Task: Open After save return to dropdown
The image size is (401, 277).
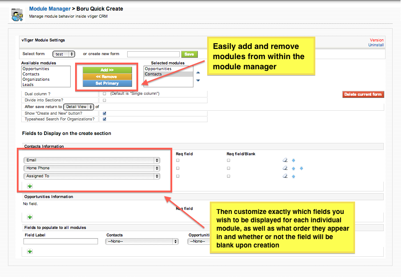Action: [79, 107]
